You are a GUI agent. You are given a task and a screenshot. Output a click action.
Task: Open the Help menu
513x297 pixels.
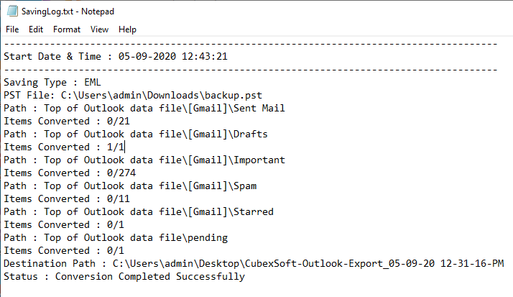pos(127,29)
